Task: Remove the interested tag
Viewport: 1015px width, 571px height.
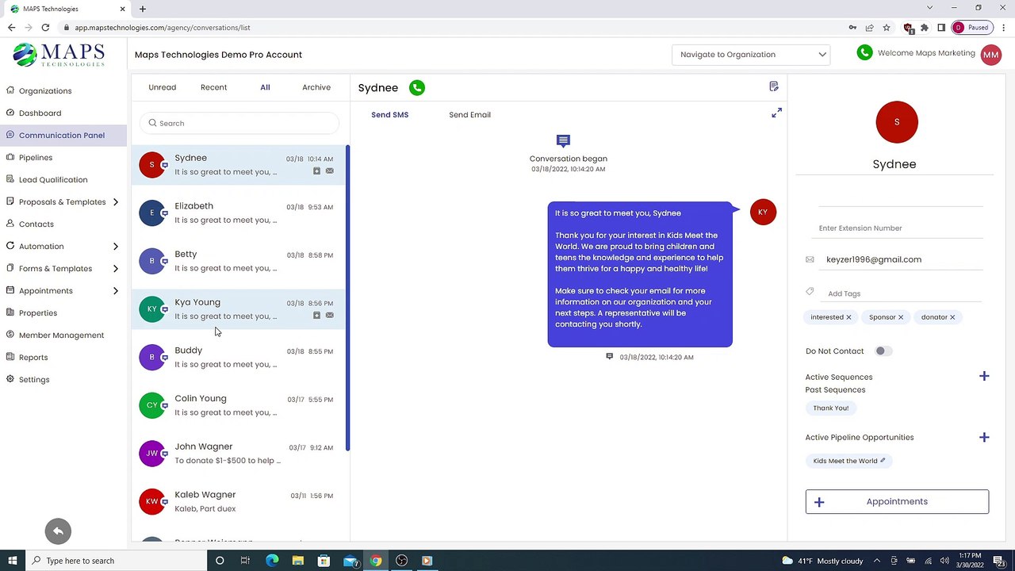Action: pos(848,317)
